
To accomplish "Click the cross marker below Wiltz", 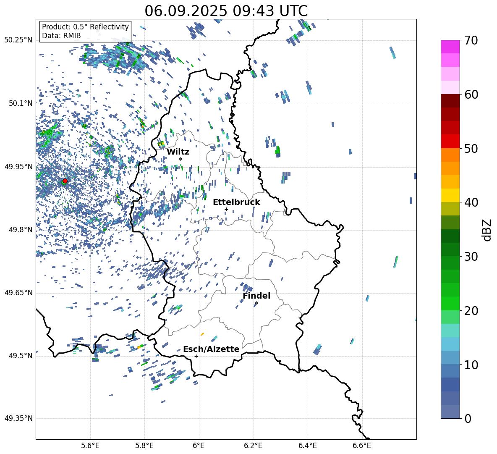I will click(180, 159).
